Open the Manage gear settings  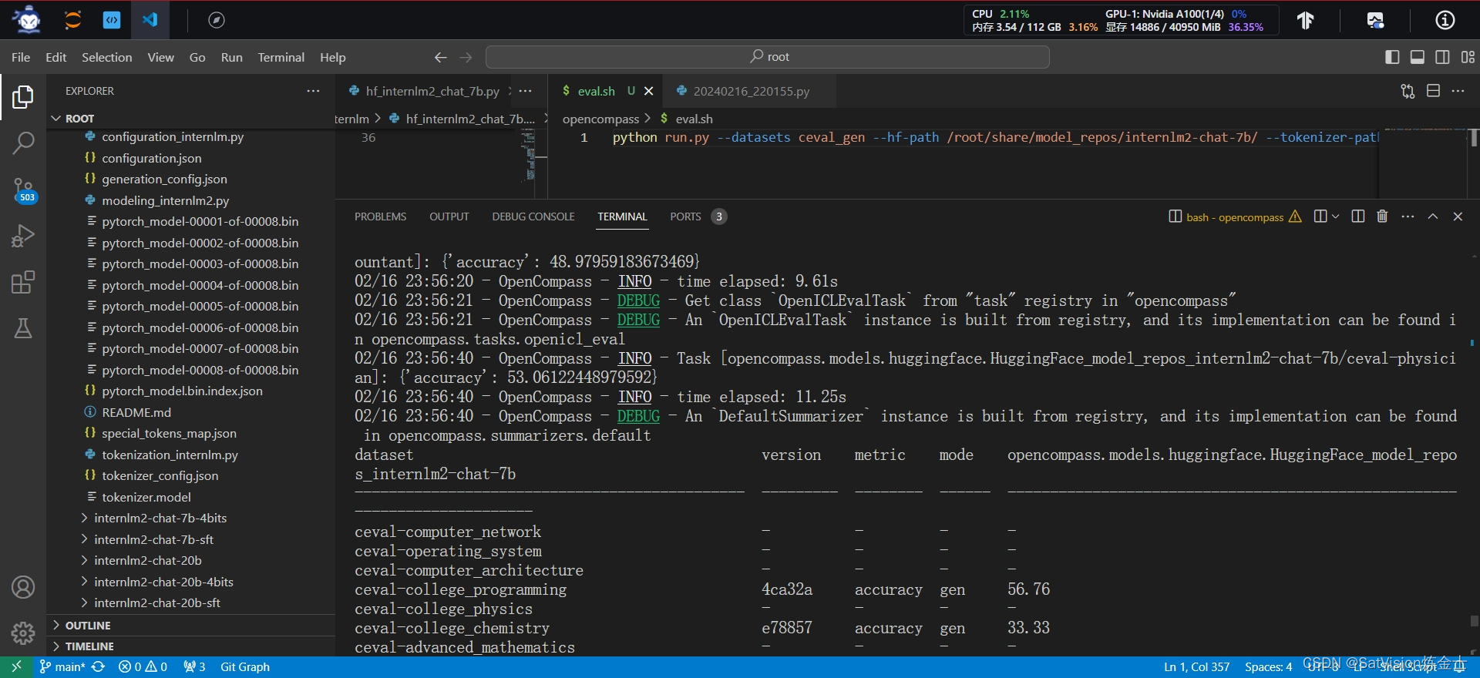pyautogui.click(x=23, y=633)
